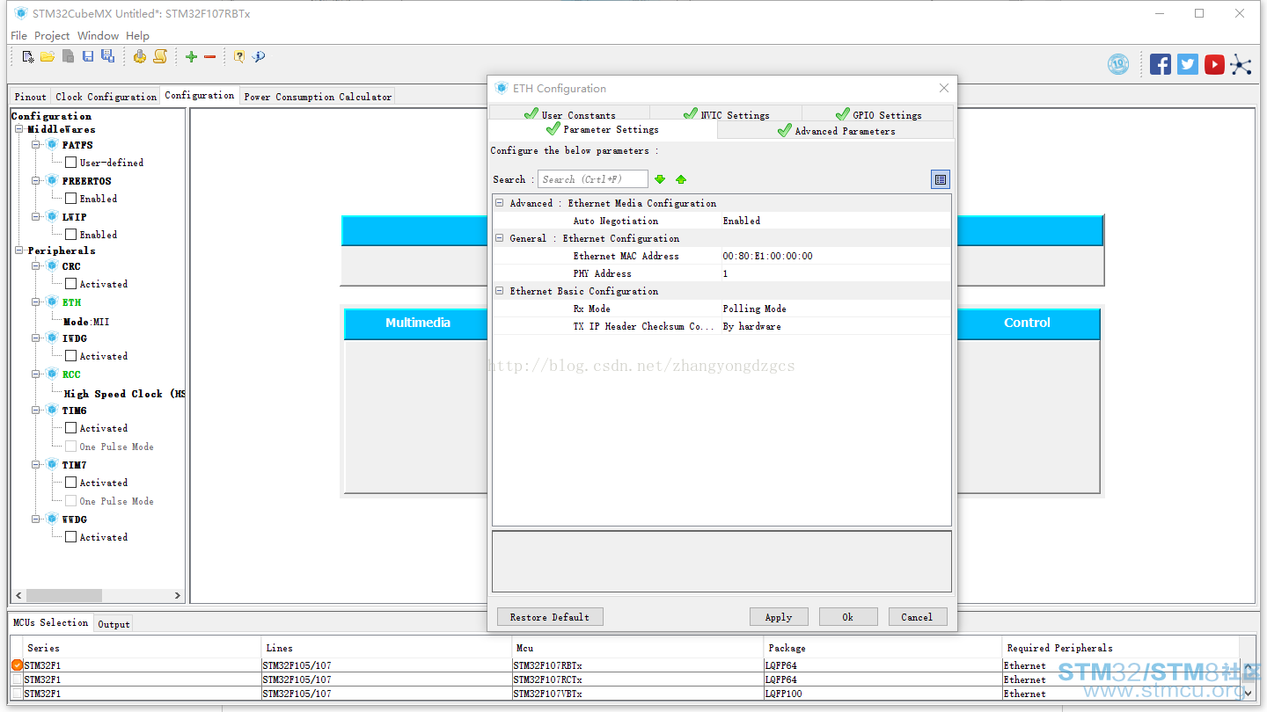Cancel the ETH Configuration dialog

[918, 617]
